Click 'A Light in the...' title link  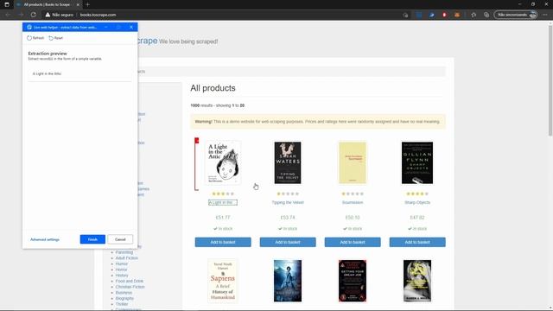click(x=223, y=202)
